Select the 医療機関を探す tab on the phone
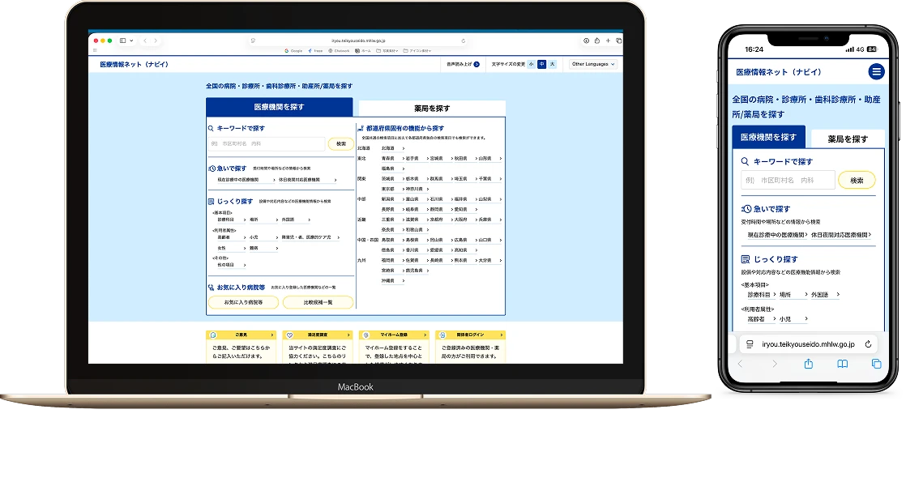This screenshot has width=906, height=482. pos(768,138)
